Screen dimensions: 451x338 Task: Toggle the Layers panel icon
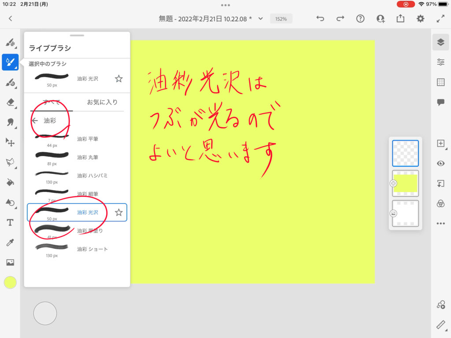[x=440, y=42]
